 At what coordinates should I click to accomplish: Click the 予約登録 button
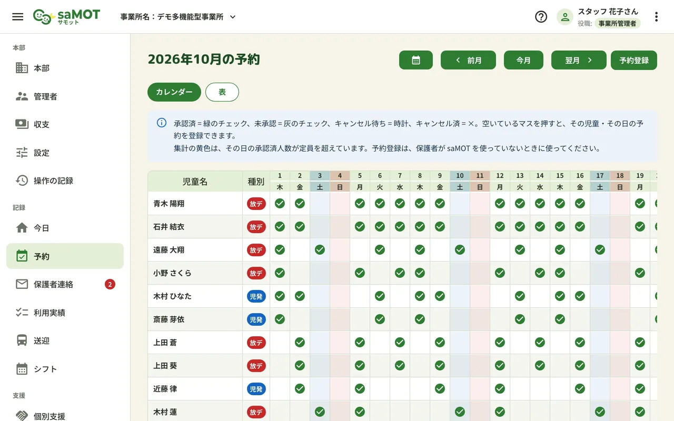634,60
